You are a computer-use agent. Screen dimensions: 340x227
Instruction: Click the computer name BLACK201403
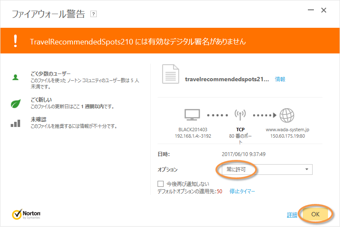pos(193,130)
